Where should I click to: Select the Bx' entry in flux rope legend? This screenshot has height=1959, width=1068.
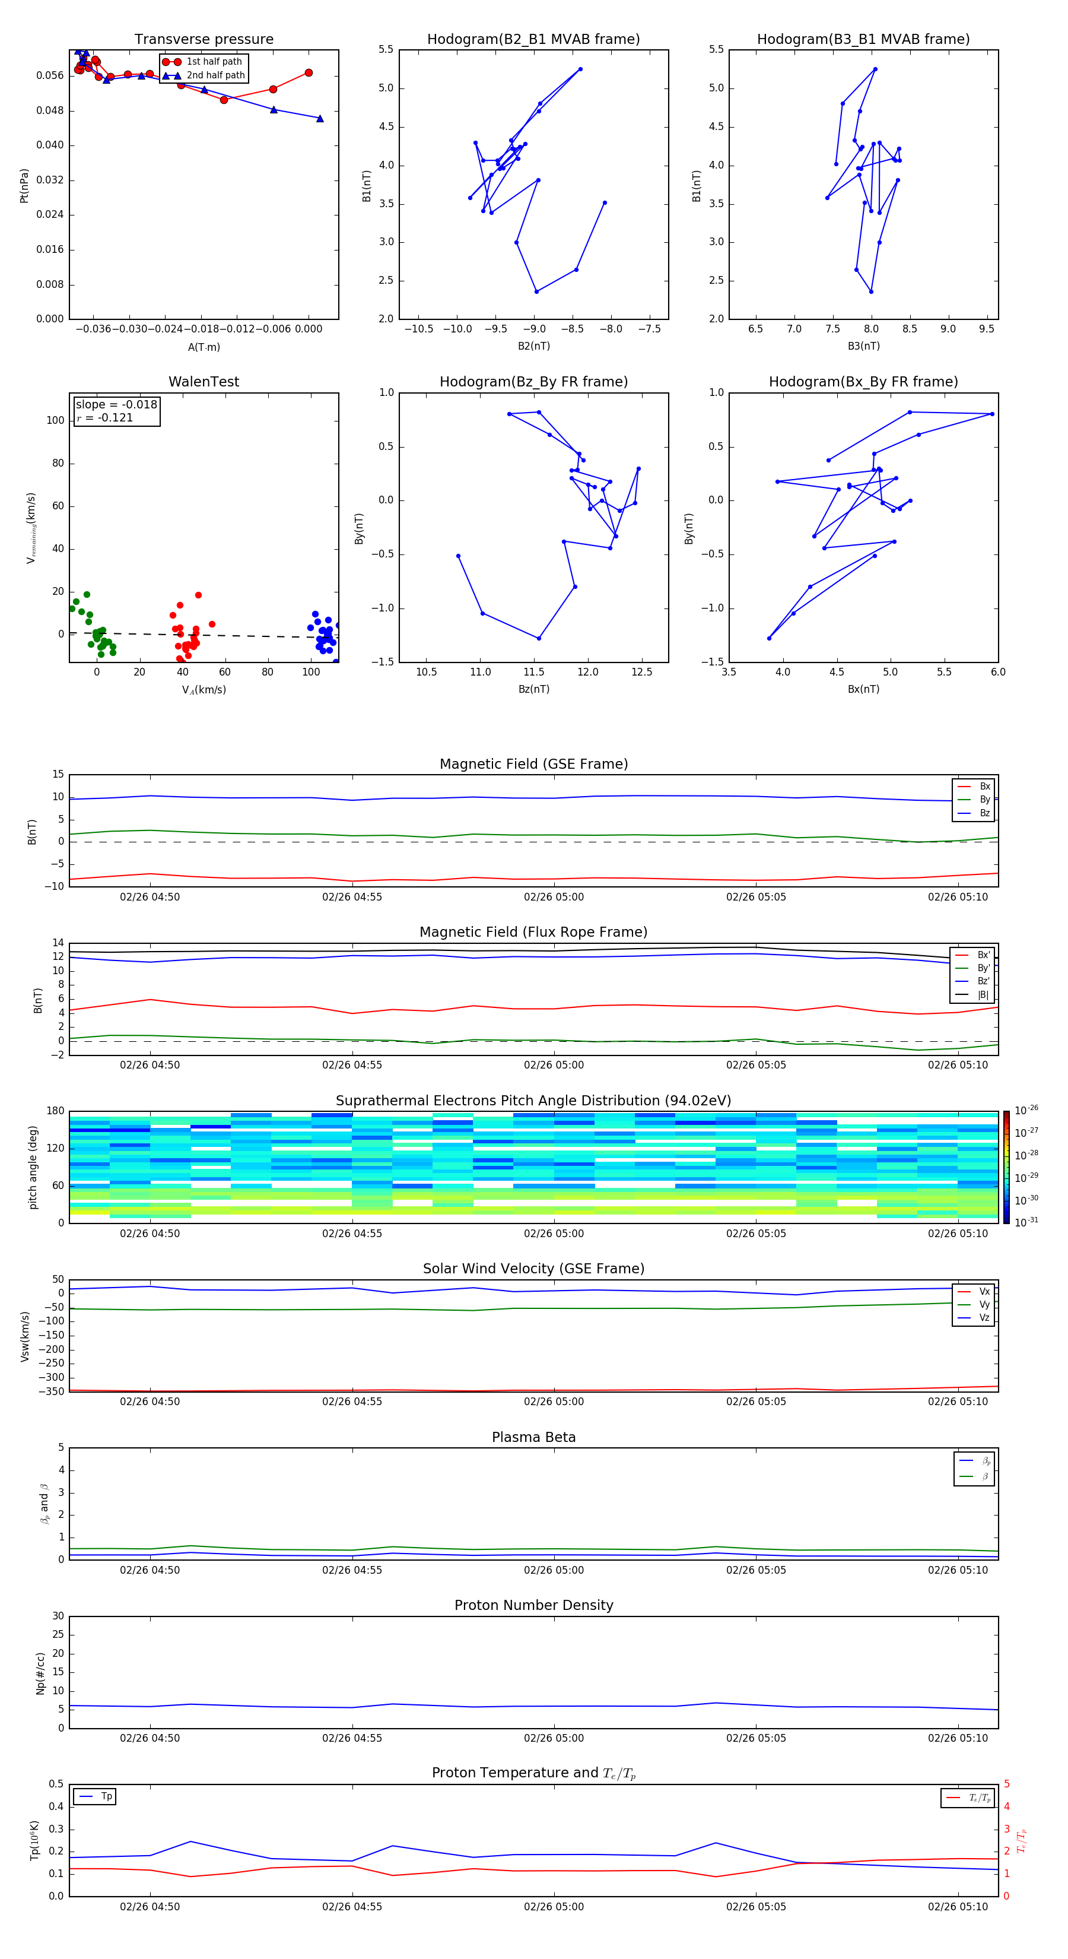coord(973,955)
